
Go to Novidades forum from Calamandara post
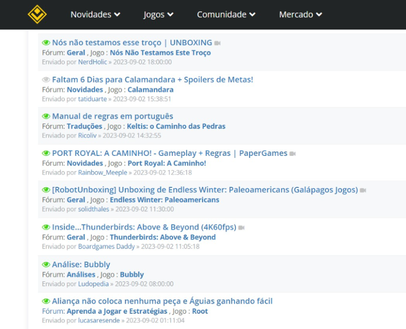(x=85, y=90)
